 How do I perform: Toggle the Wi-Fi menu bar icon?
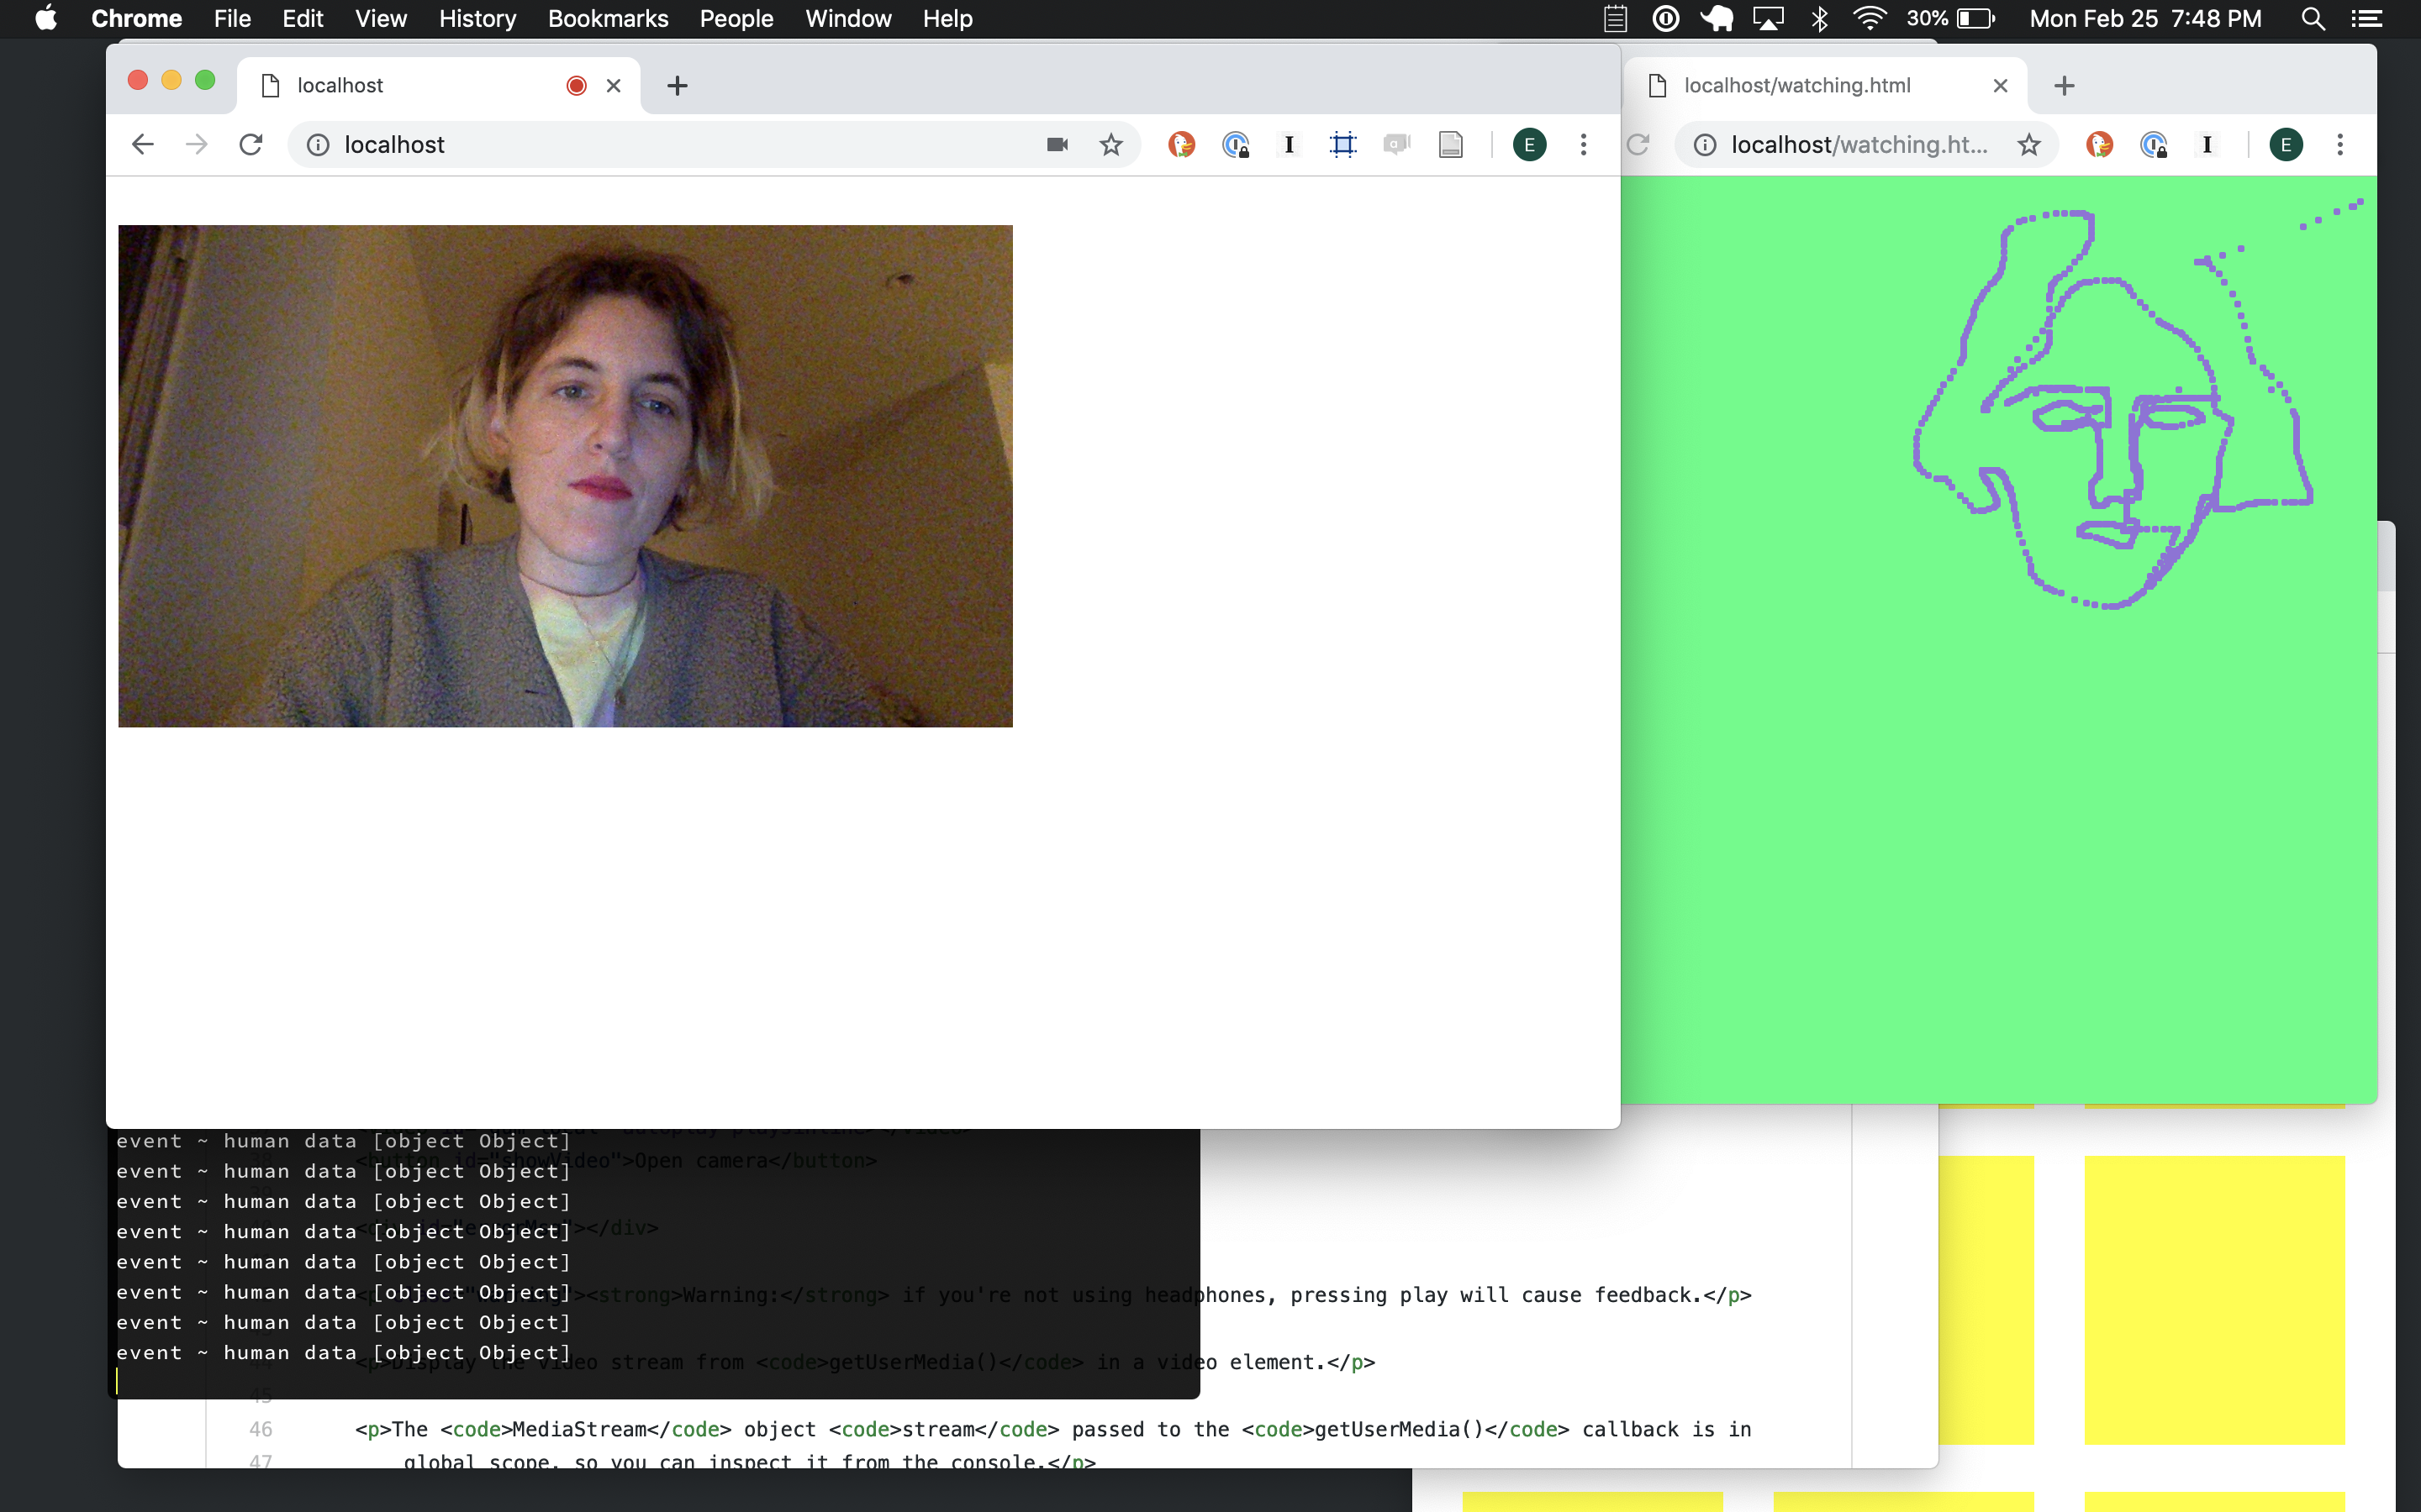pos(1869,19)
